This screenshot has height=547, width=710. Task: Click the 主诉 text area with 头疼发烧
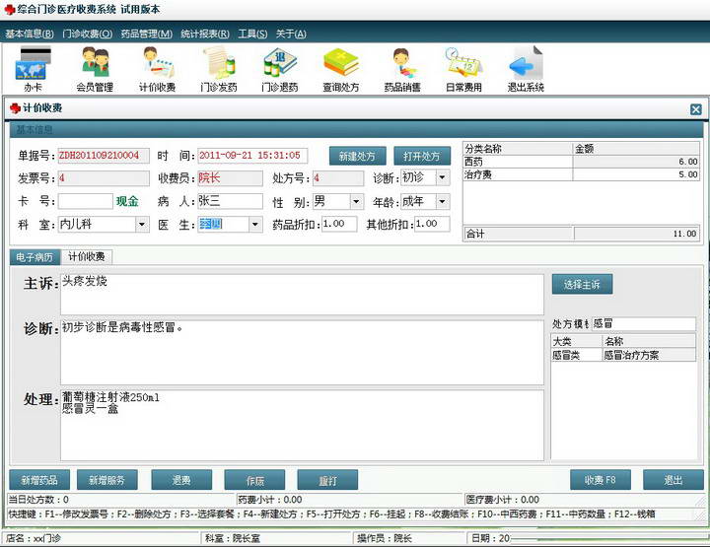[x=302, y=295]
